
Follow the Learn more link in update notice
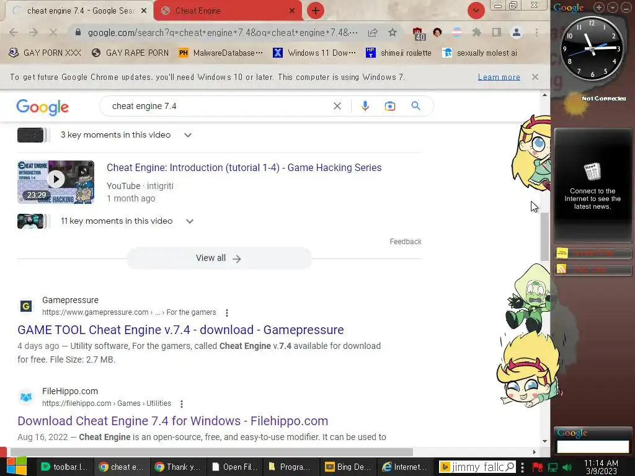tap(499, 77)
